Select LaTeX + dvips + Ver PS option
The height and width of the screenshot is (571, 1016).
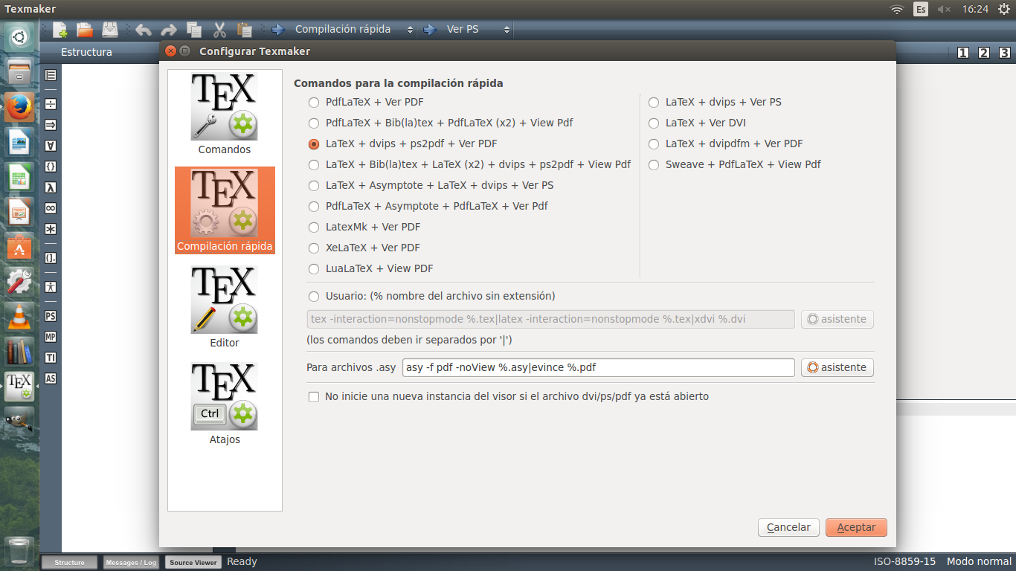715,102
